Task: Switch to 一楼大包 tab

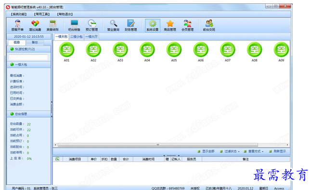Action: click(x=61, y=36)
